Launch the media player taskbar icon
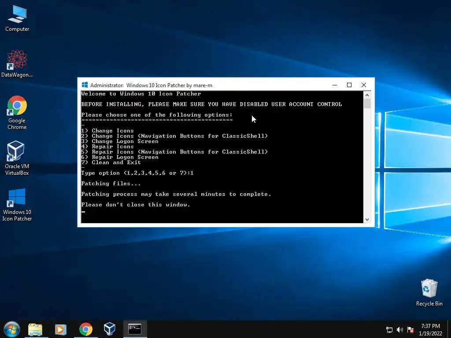This screenshot has height=338, width=451. pos(60,329)
